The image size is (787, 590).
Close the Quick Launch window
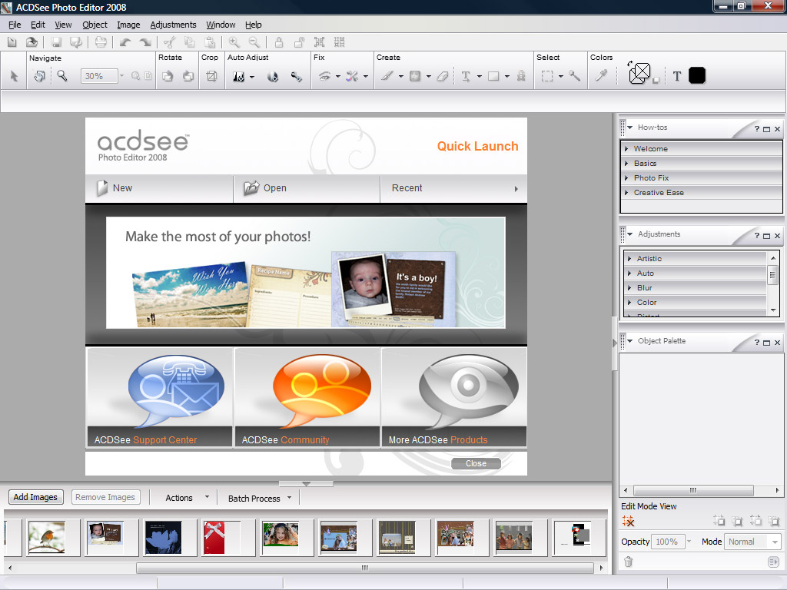(476, 463)
